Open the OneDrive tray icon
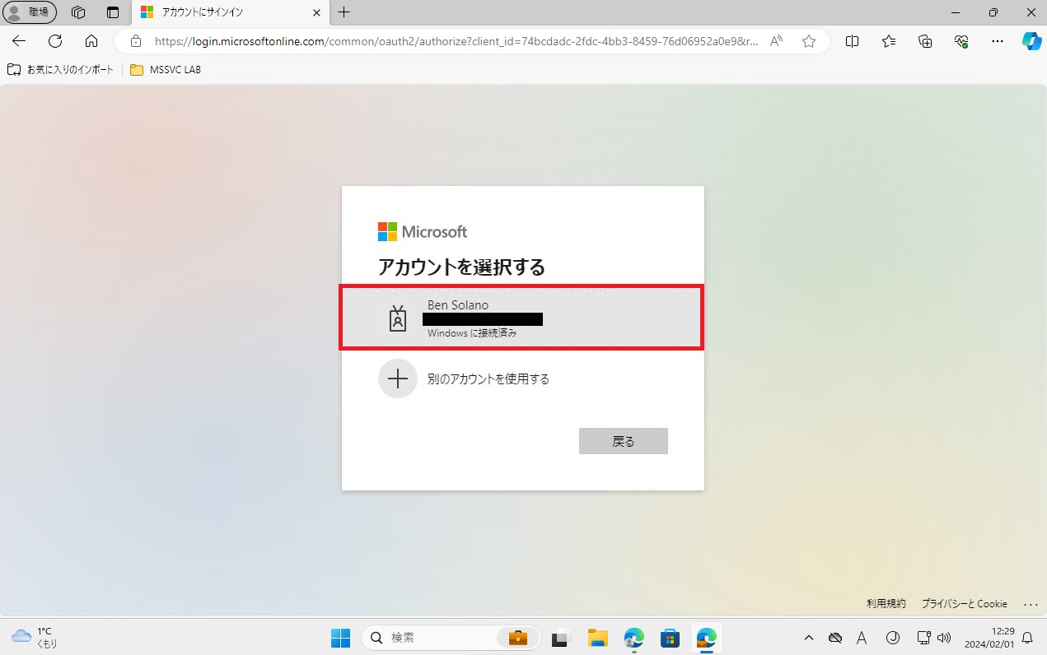The height and width of the screenshot is (655, 1047). click(834, 637)
